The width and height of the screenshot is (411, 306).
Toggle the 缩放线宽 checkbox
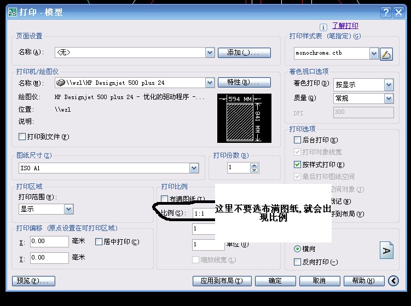click(195, 260)
